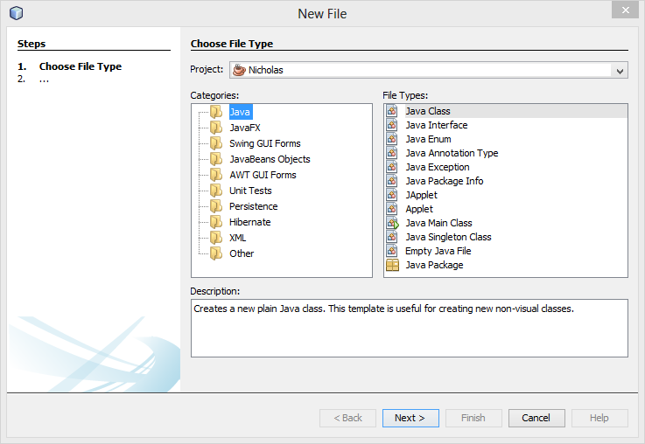
Task: Click the JavaBeans Objects folder icon
Action: [x=216, y=159]
